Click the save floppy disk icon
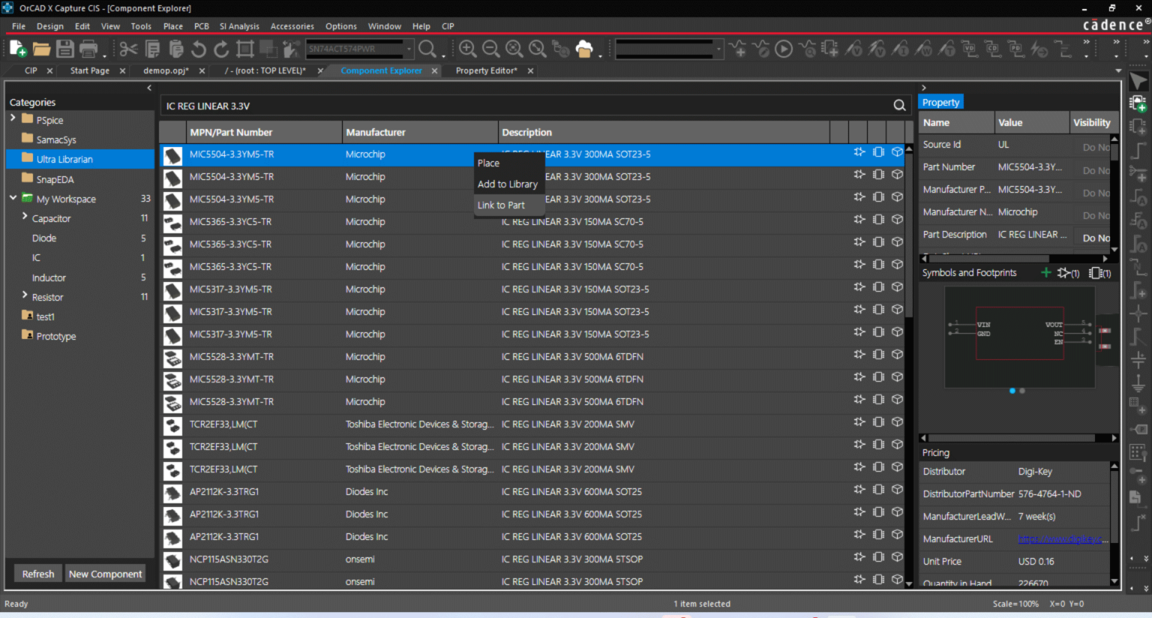The height and width of the screenshot is (618, 1152). coord(65,49)
